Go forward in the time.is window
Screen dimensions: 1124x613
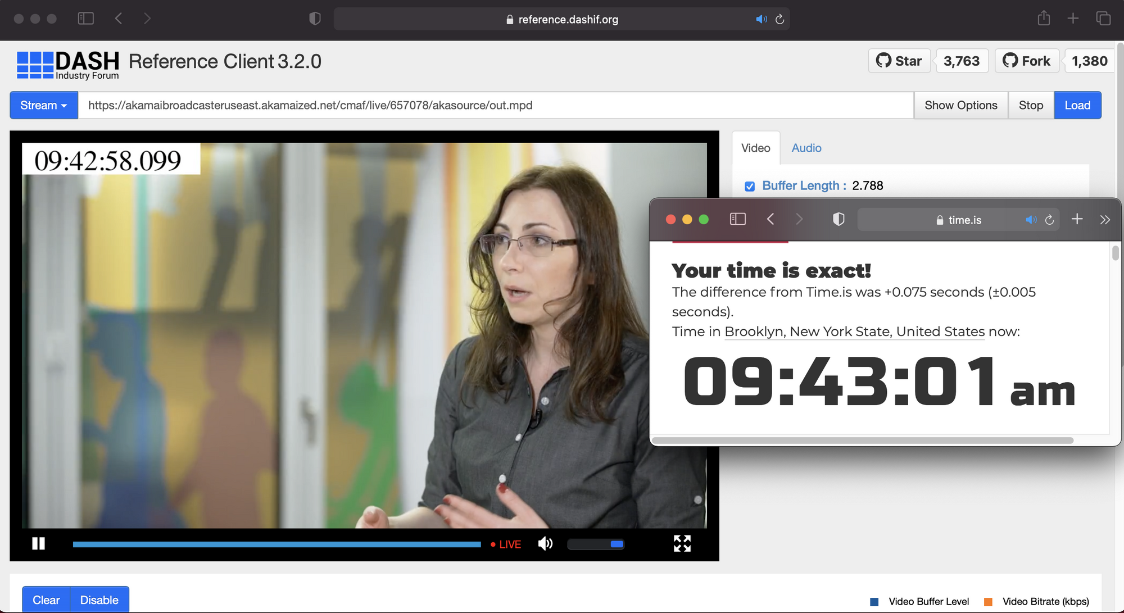point(799,219)
